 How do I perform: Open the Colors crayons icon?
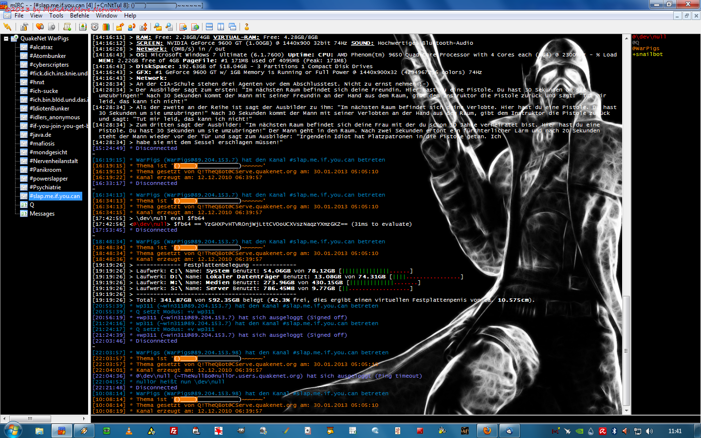(x=106, y=27)
